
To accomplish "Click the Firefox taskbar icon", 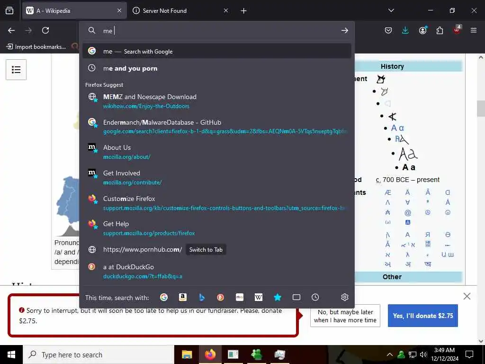I will tap(210, 355).
